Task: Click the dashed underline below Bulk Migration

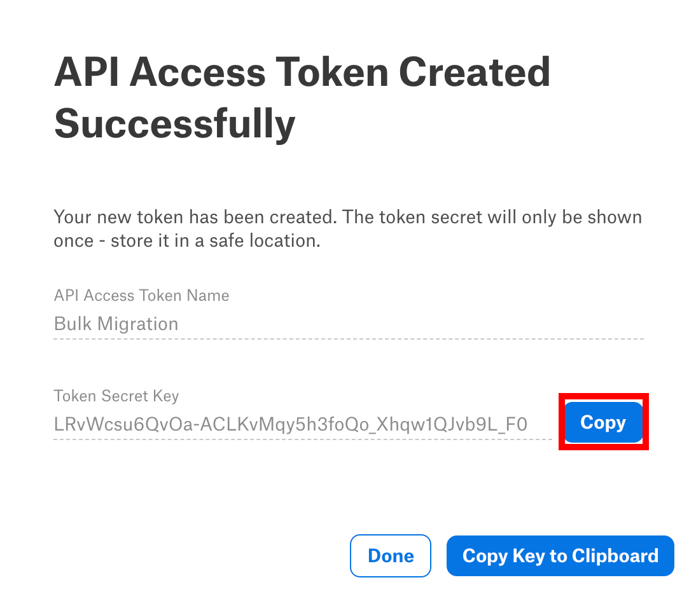Action: (349, 339)
